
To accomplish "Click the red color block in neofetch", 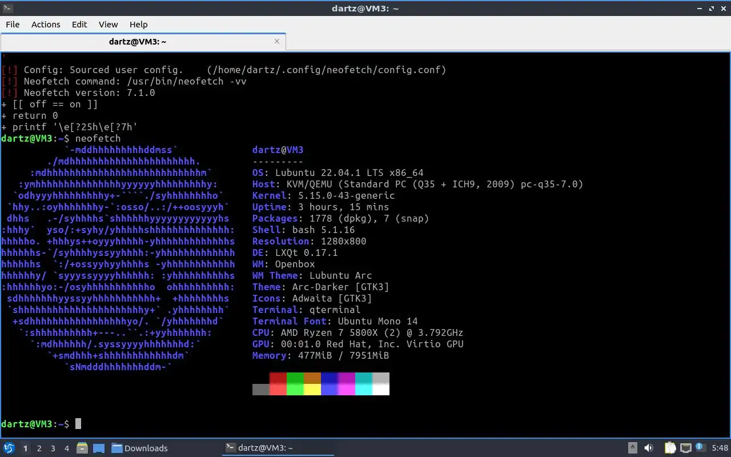I will (278, 378).
